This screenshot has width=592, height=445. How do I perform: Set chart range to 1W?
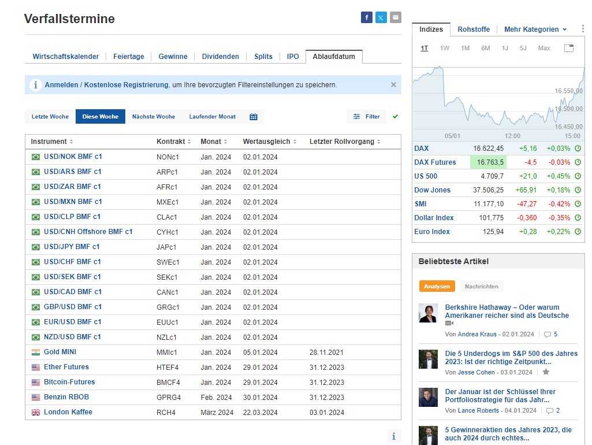(444, 49)
